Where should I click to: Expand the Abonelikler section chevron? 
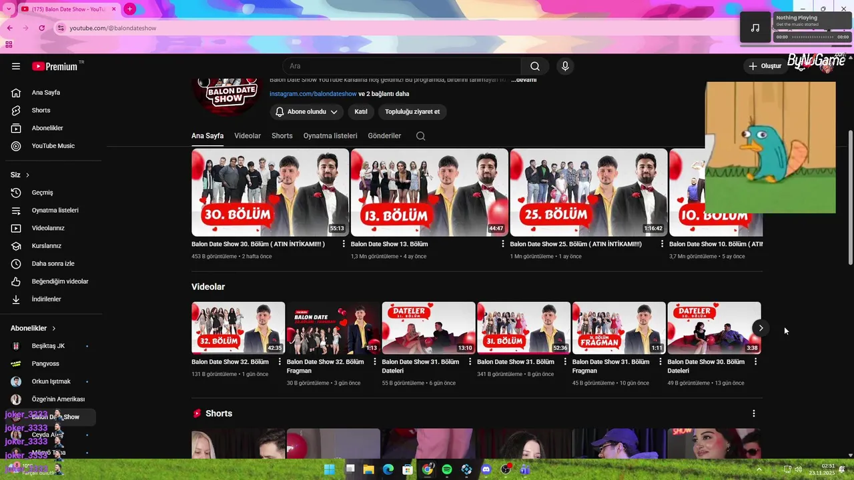coord(53,329)
